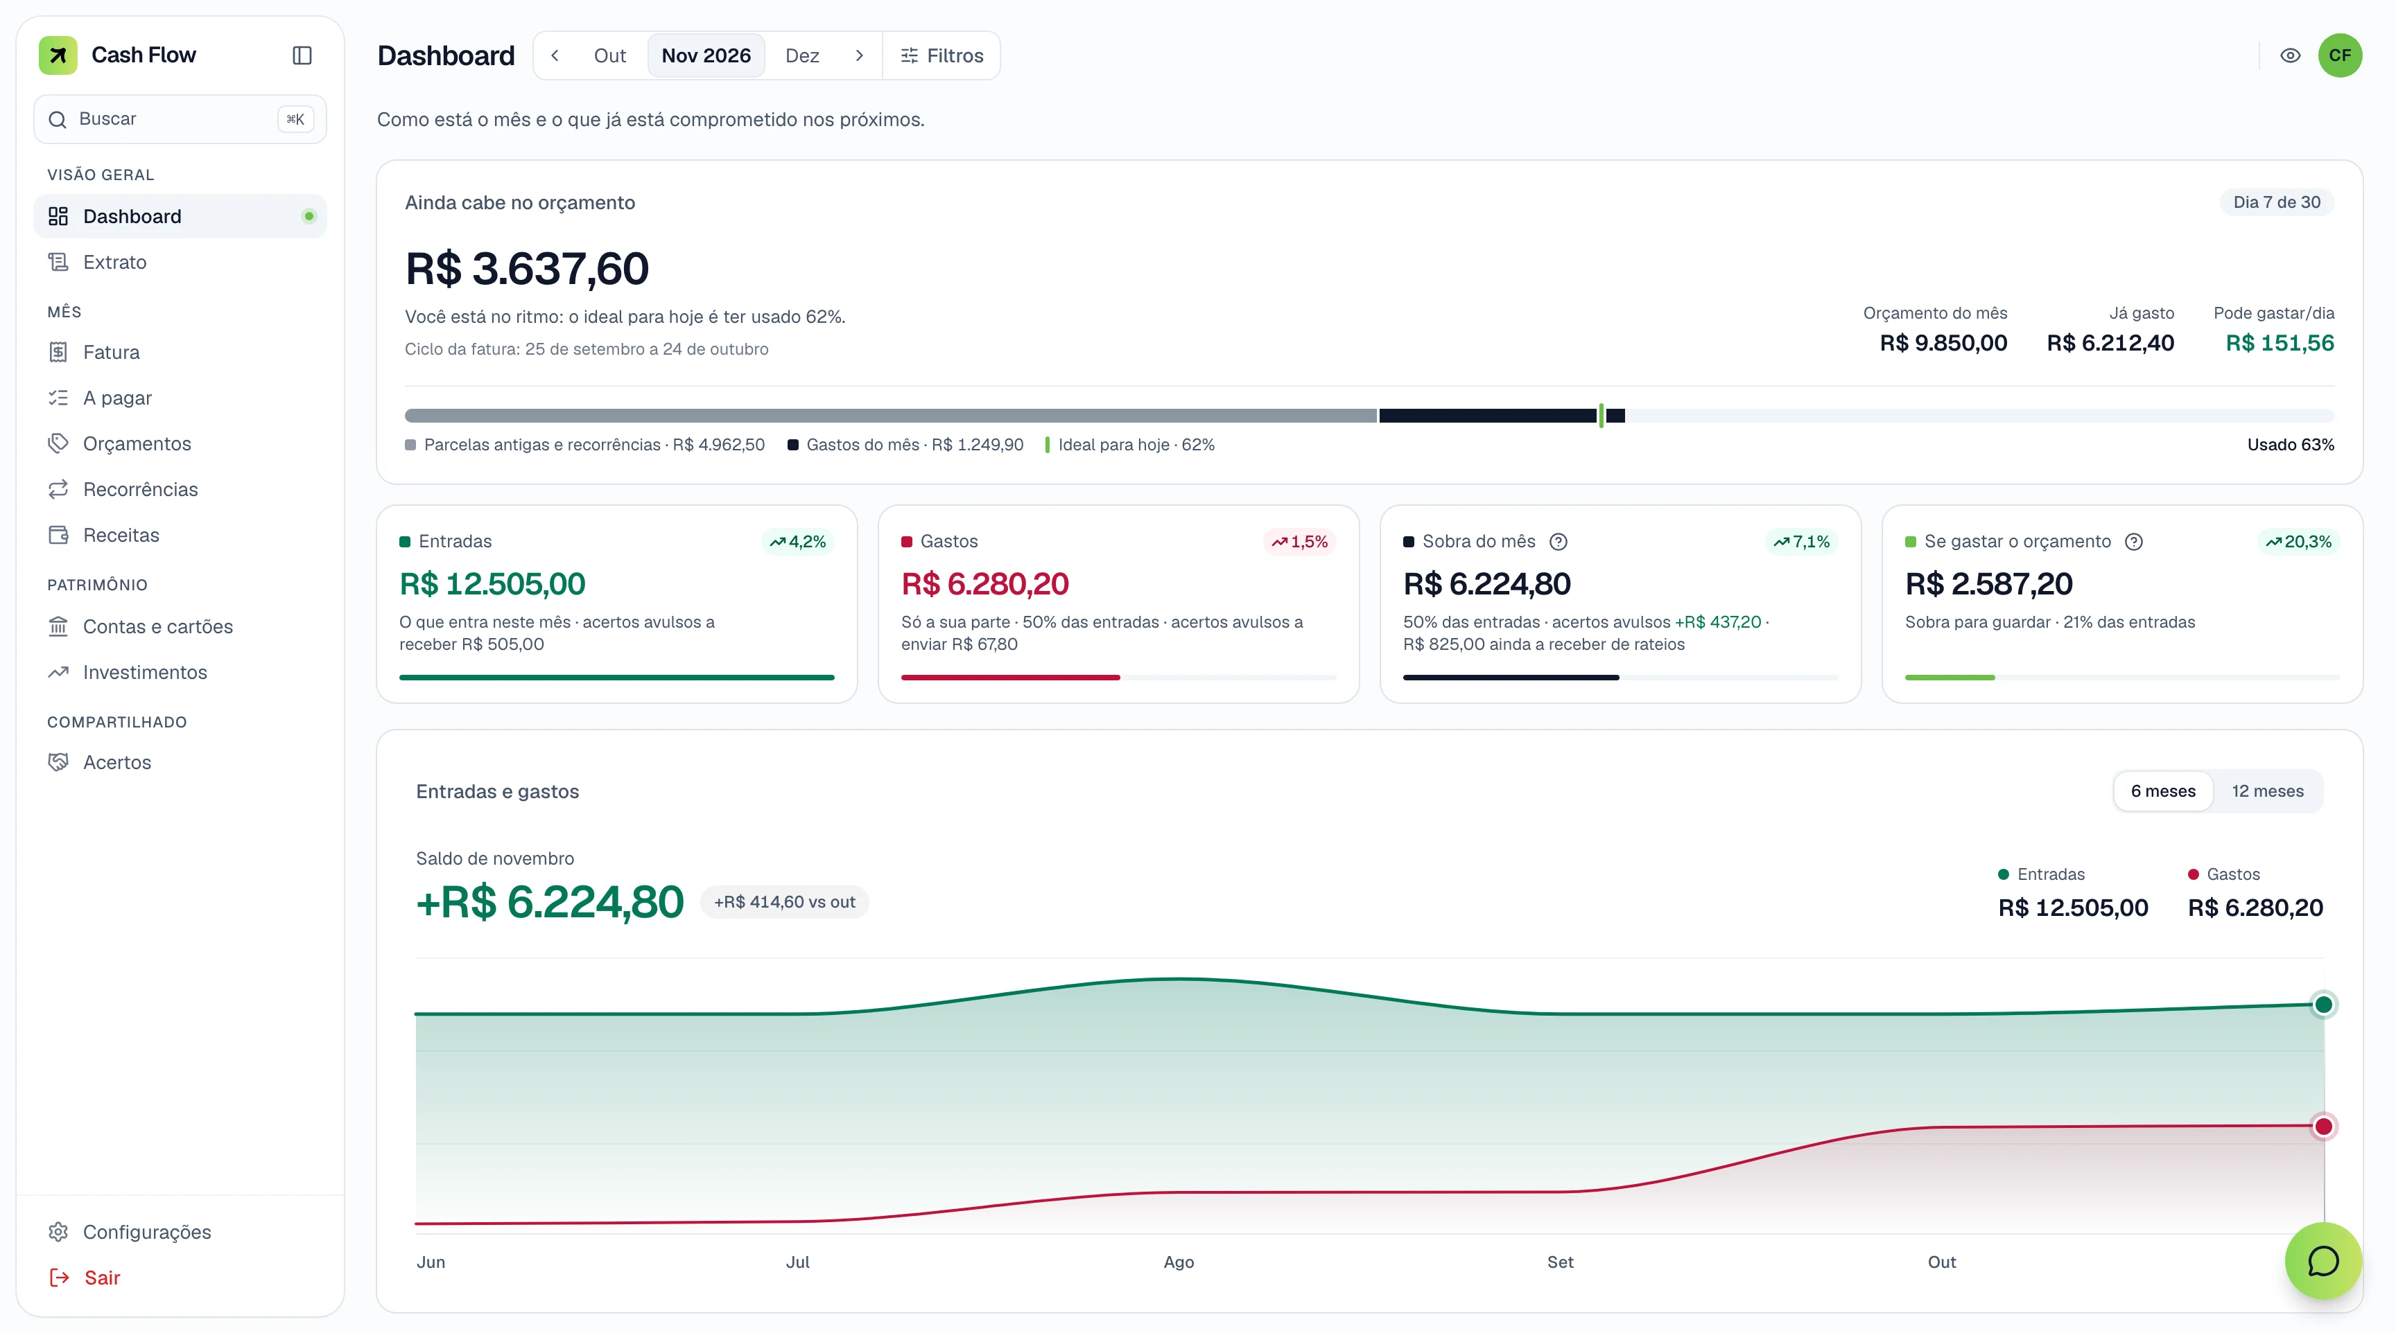Screen dimensions: 2396x1333
Task: Click help icon beside Sobra do mês
Action: [x=1559, y=542]
